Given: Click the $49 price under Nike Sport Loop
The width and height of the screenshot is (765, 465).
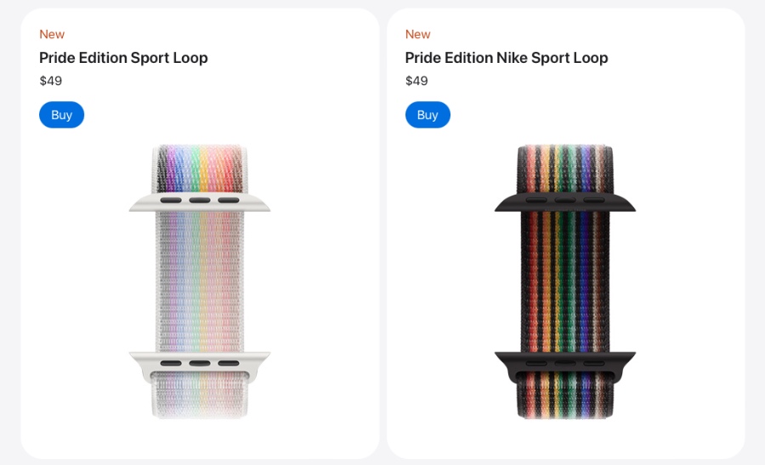Looking at the screenshot, I should point(416,81).
